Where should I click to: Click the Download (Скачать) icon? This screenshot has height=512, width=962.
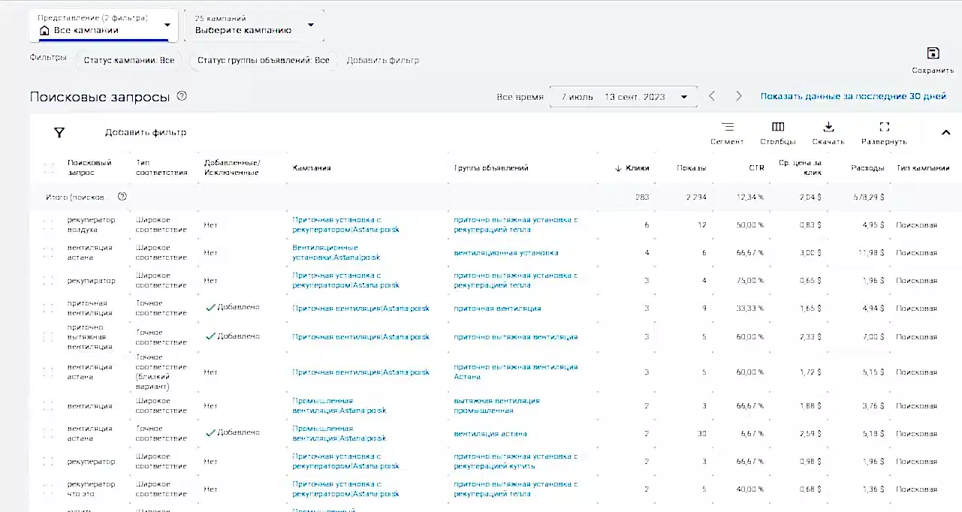(828, 128)
